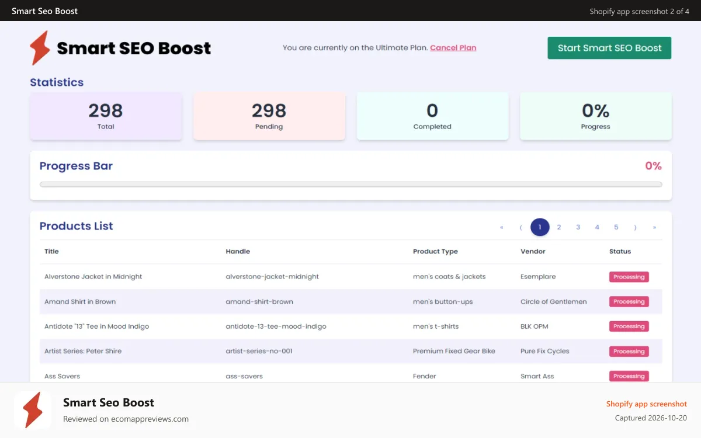Select Artist Series: Peter Shire title
701x438 pixels.
(83, 351)
